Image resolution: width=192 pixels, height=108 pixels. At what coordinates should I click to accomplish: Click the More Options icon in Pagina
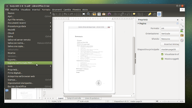(x=177, y=23)
